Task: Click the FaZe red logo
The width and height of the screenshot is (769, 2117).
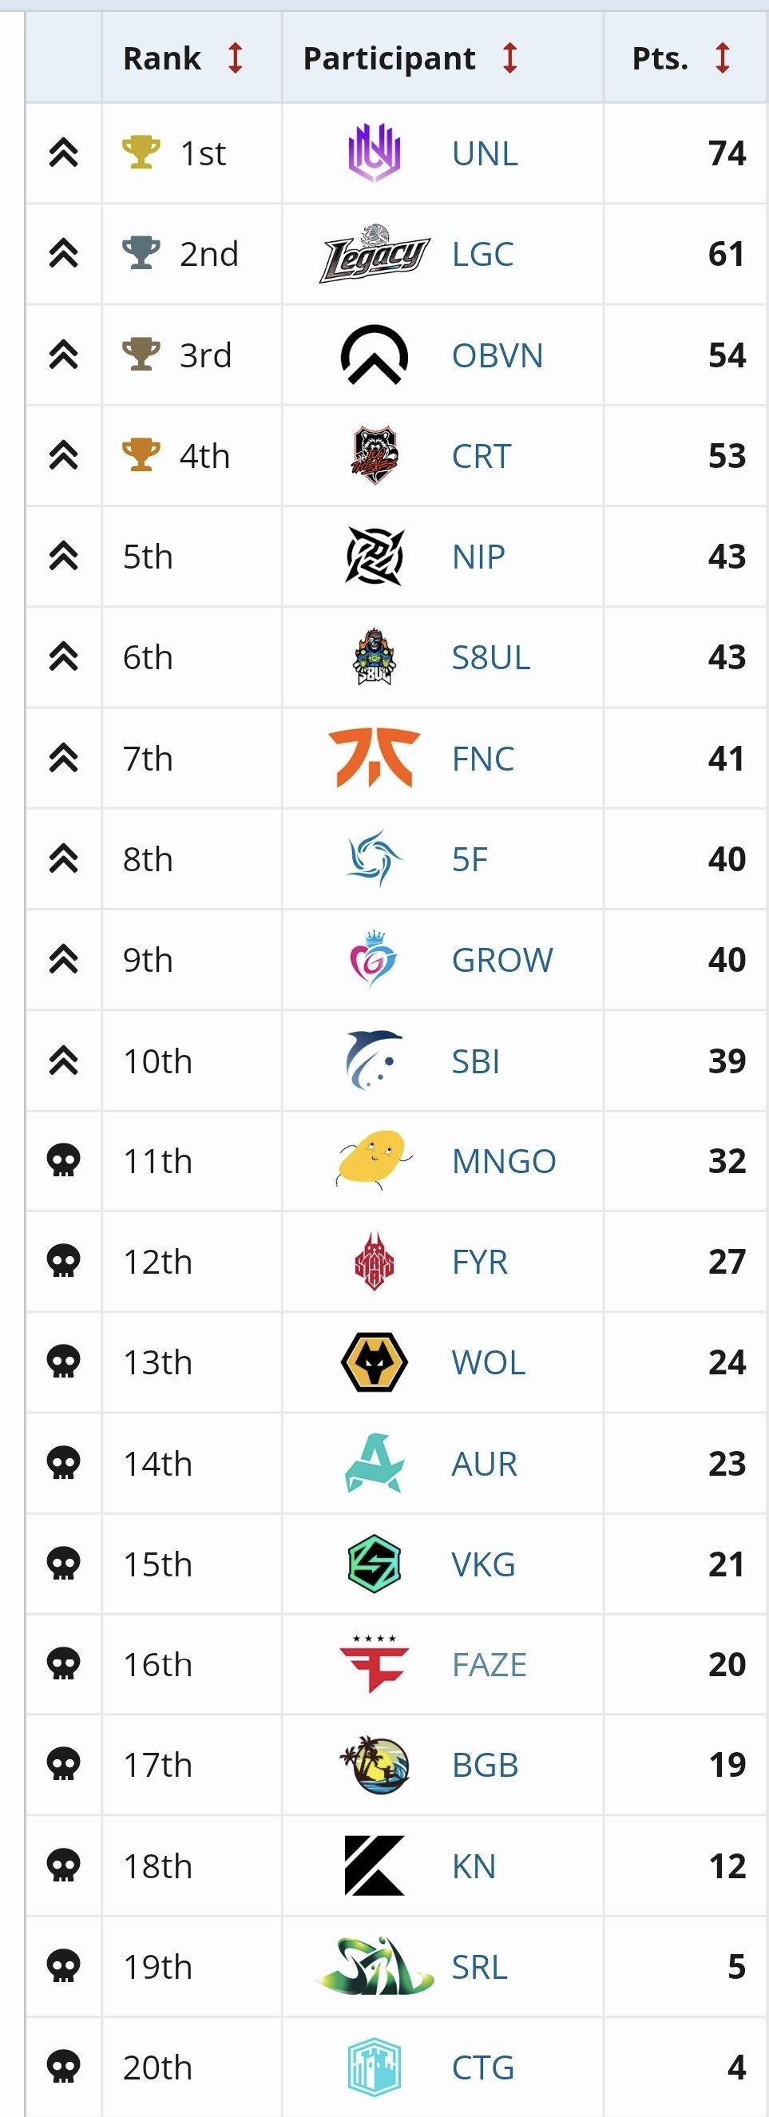Action: tap(374, 1664)
